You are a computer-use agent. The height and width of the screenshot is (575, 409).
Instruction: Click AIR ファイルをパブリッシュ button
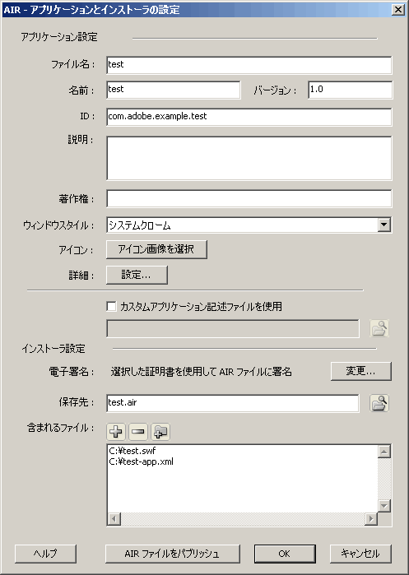point(172,554)
